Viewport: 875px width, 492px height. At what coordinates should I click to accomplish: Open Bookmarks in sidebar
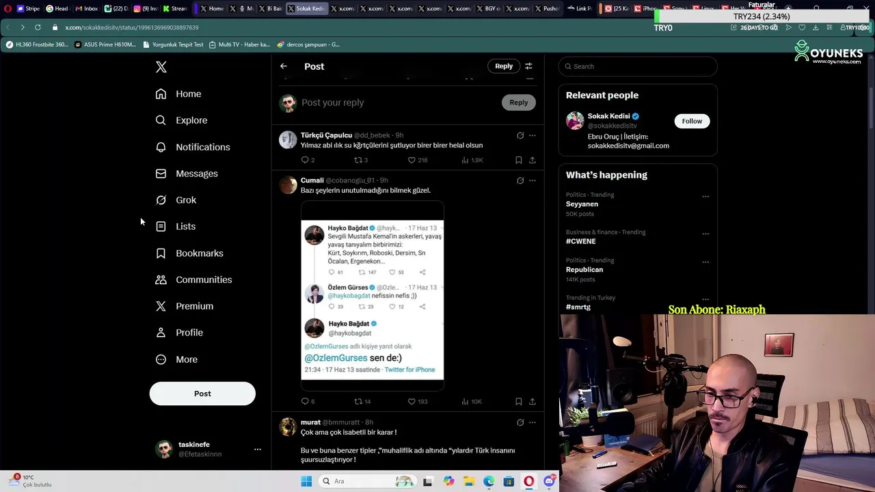tap(189, 254)
